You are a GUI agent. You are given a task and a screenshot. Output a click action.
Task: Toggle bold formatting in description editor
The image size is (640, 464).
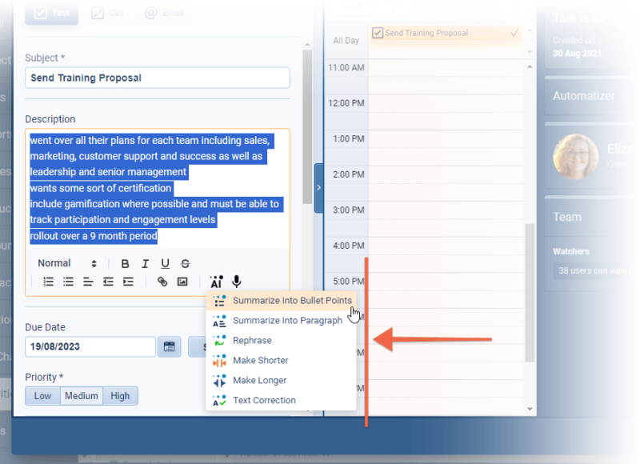125,263
